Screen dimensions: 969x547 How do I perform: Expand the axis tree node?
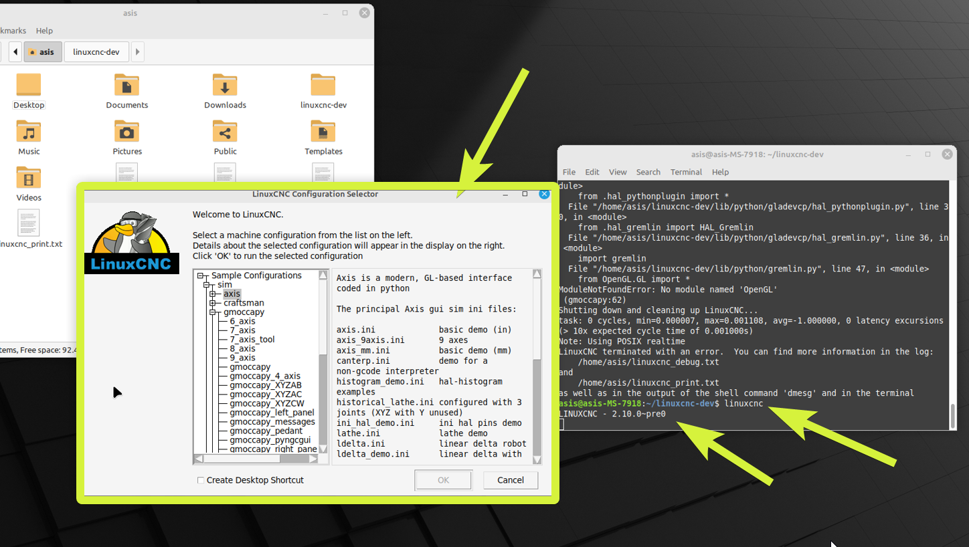(213, 294)
